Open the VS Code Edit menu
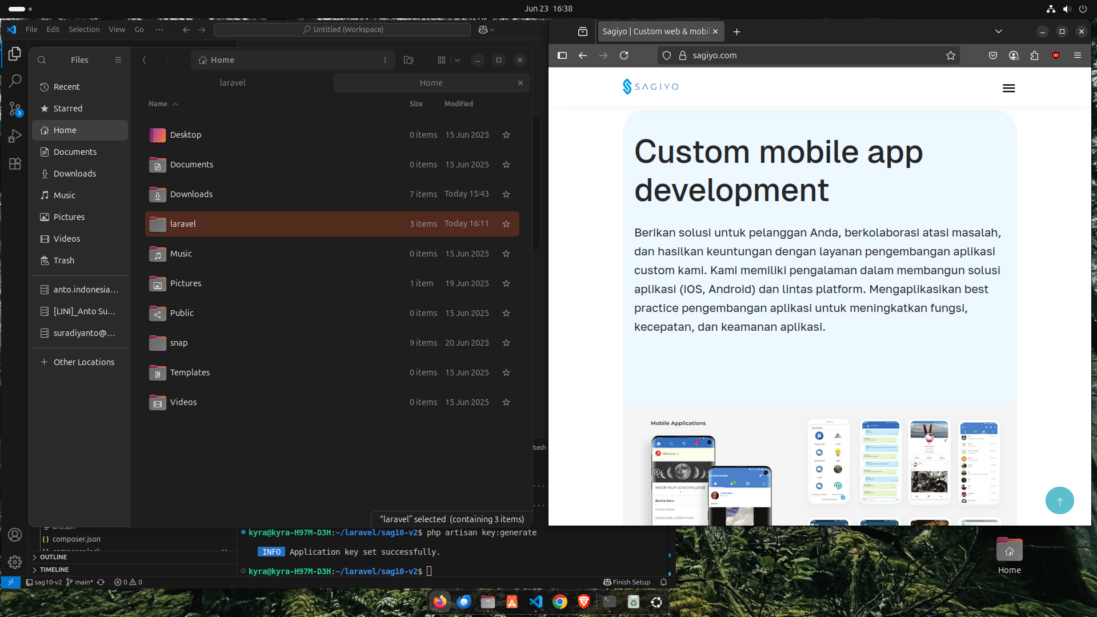 [53, 30]
